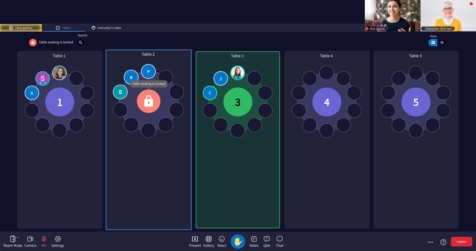Open the Chat panel
This screenshot has width=476, height=251.
coord(279,241)
